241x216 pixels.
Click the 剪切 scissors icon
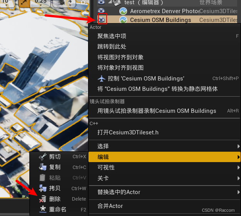pyautogui.click(x=43, y=157)
